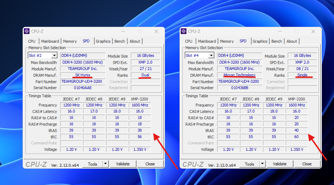Expand the Slot #2 memory slot dropdown
The width and height of the screenshot is (334, 185).
pos(54,56)
